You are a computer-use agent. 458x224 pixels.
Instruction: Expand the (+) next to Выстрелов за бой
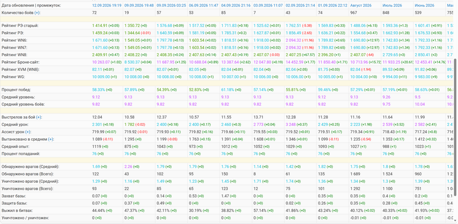click(39, 117)
